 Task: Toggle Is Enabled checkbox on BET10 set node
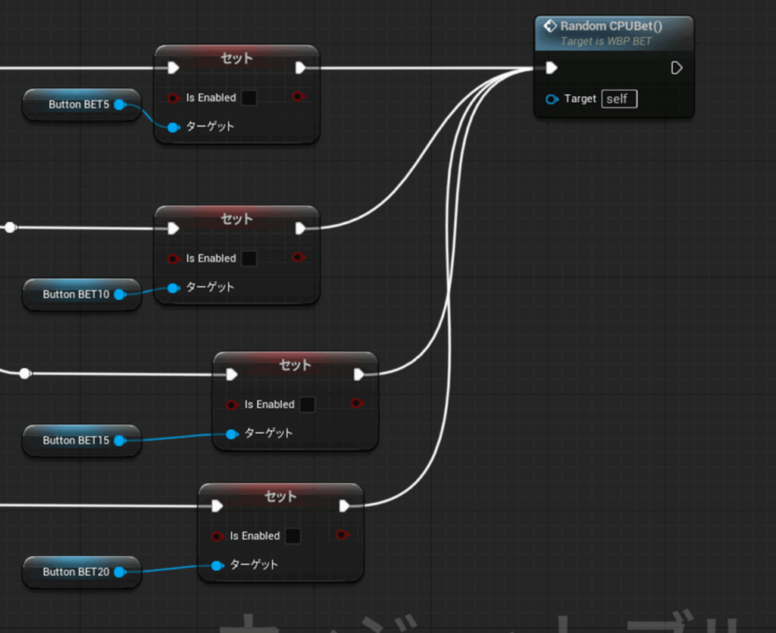click(249, 258)
